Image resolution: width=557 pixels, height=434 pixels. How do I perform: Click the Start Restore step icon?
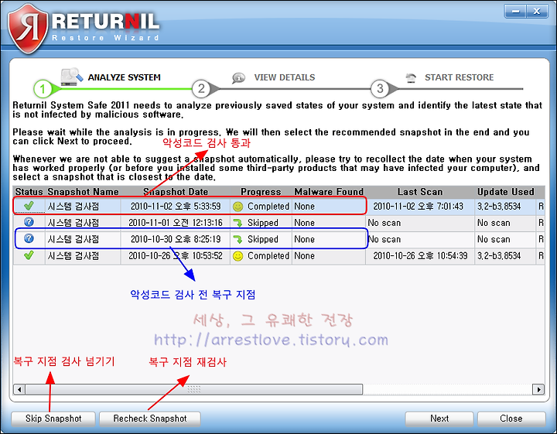point(411,77)
